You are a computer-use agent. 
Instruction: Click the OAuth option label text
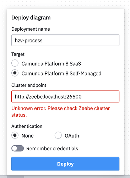[x=72, y=136]
